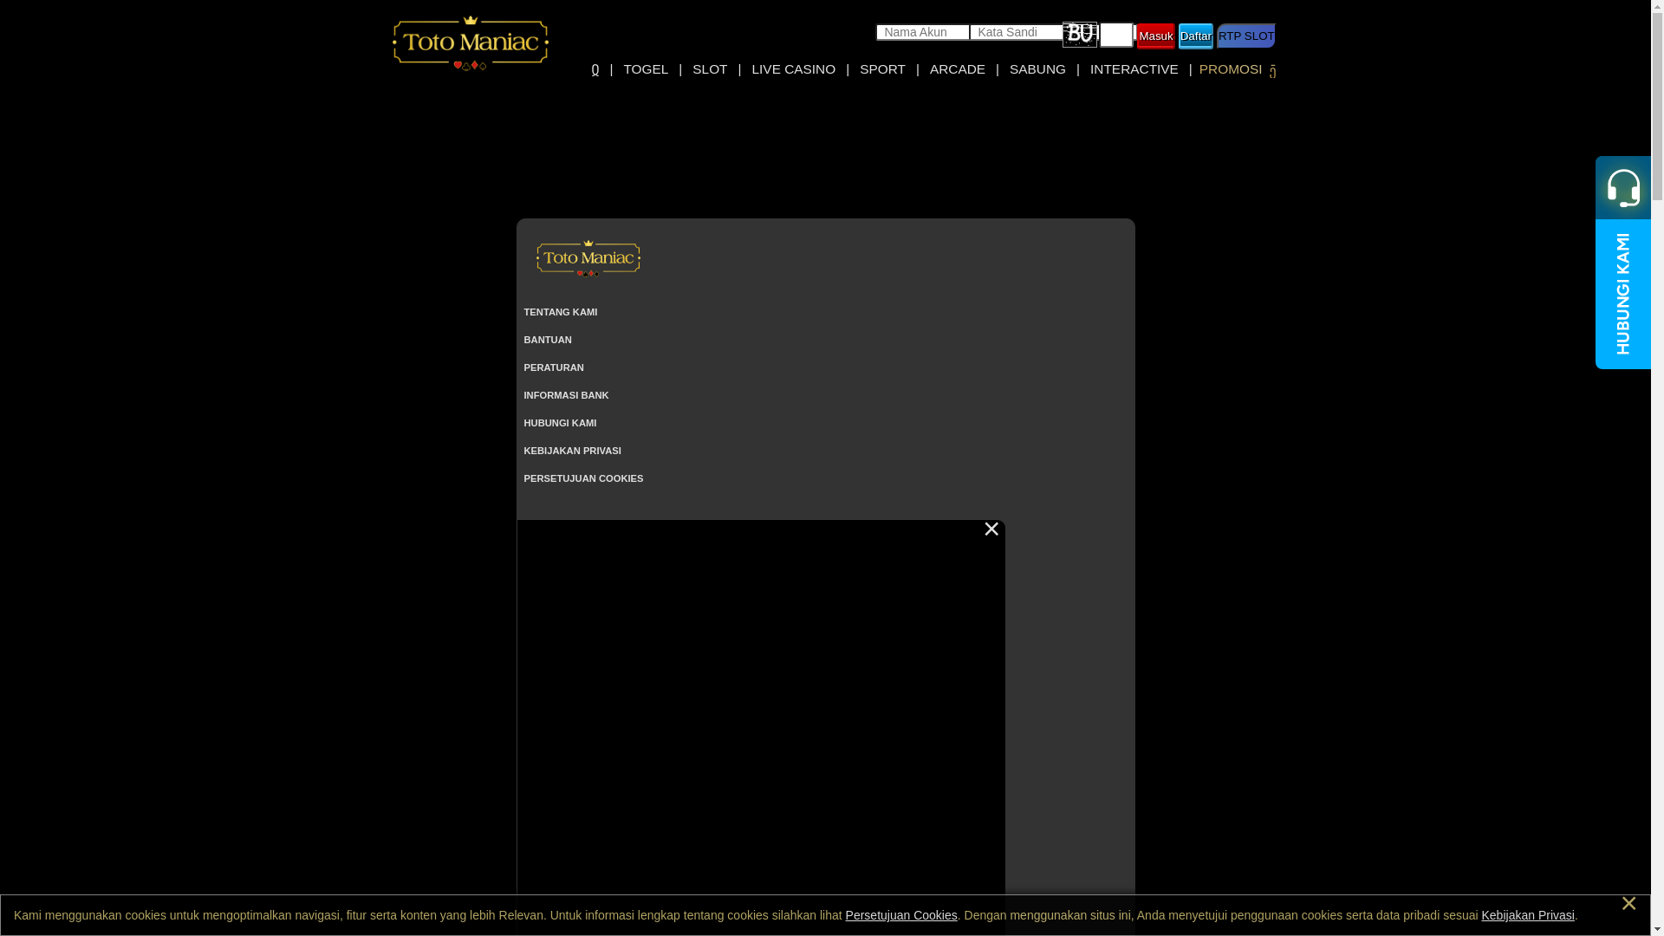Open the INTERACTIVE menu

tap(1134, 69)
